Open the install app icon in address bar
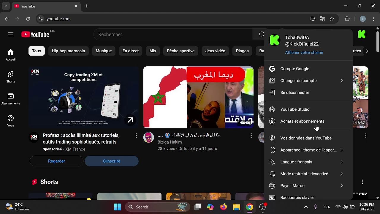This screenshot has height=214, width=380. tap(313, 19)
